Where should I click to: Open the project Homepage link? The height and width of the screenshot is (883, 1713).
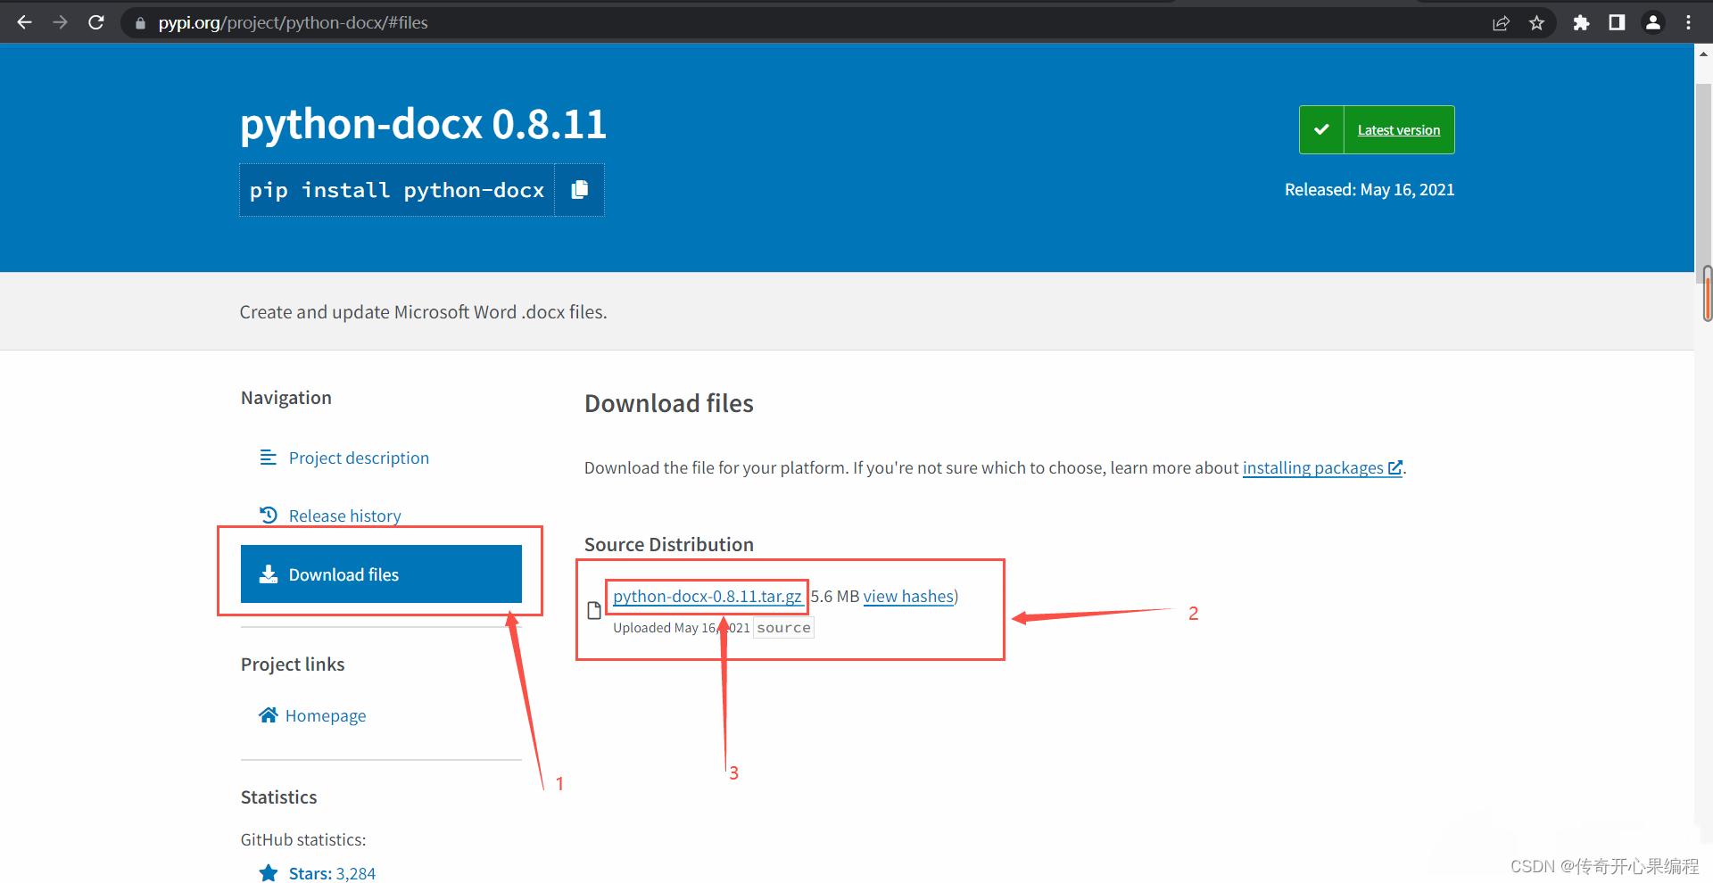[326, 715]
